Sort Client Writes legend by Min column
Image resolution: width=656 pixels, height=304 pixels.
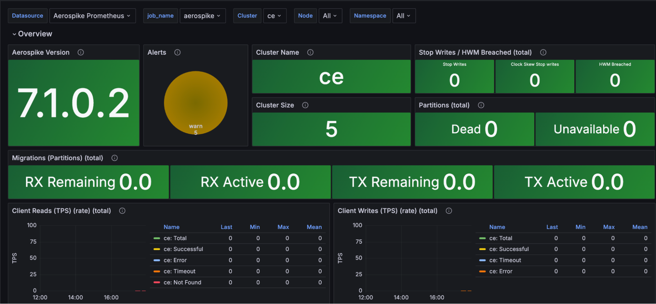[x=580, y=227]
